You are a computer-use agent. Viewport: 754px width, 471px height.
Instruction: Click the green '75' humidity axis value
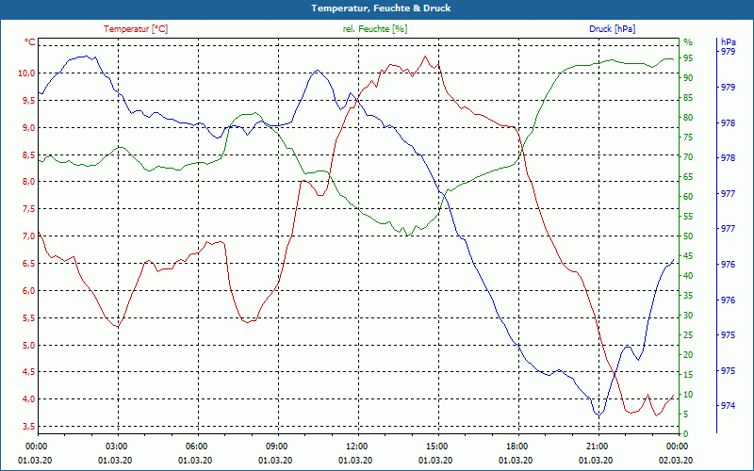(x=688, y=138)
